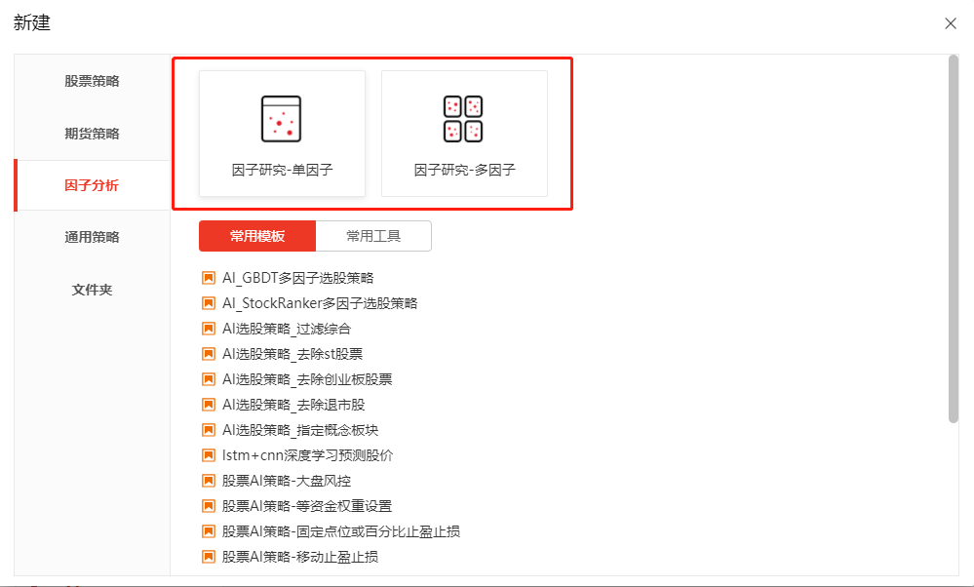Click bookmark icon beside AI_GBDT多因子选股策略
Screen dimensions: 974x587
pyautogui.click(x=208, y=278)
